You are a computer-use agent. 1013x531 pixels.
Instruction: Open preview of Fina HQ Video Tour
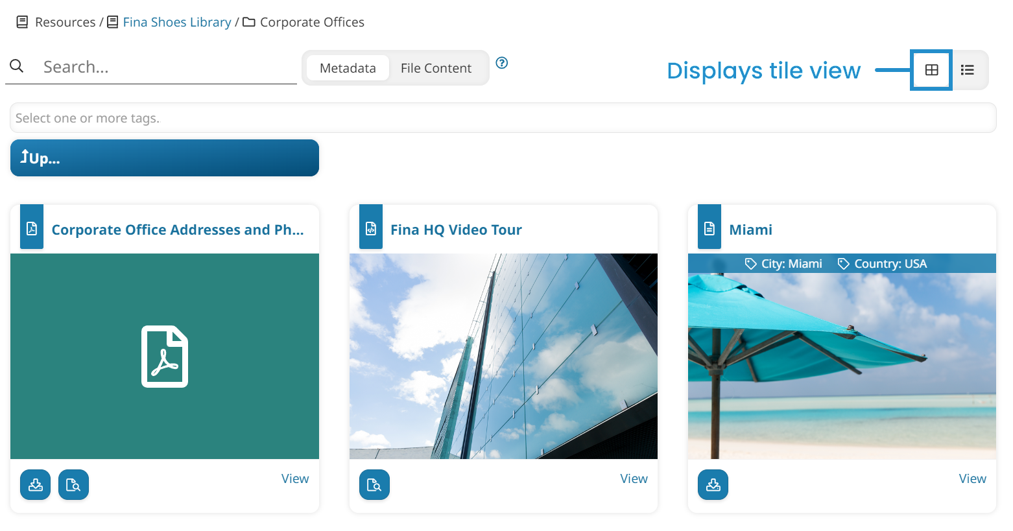(374, 484)
